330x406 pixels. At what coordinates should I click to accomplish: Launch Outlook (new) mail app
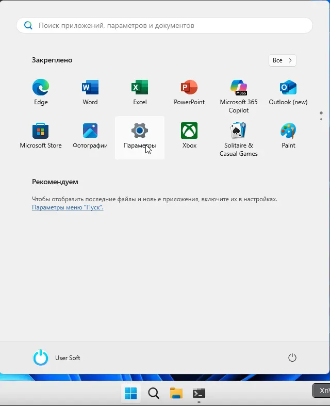(x=288, y=92)
